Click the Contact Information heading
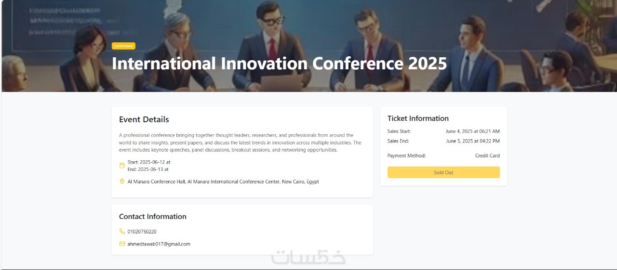The width and height of the screenshot is (617, 270). pyautogui.click(x=152, y=217)
